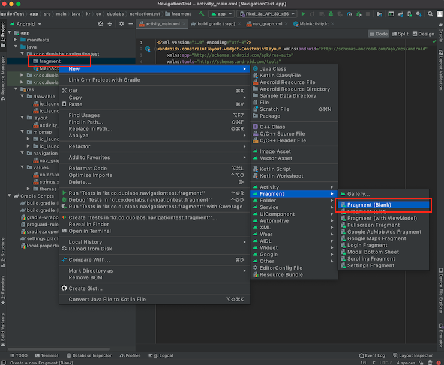This screenshot has width=444, height=365.
Task: Click the project panel gear settings icon
Action: click(x=121, y=24)
